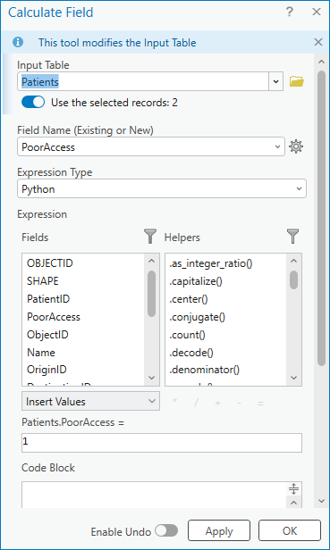Click the OK button
Viewport: 330px width, 550px height.
290,531
